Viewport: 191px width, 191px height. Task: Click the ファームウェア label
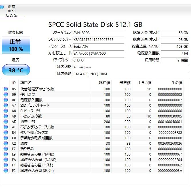click(62, 32)
